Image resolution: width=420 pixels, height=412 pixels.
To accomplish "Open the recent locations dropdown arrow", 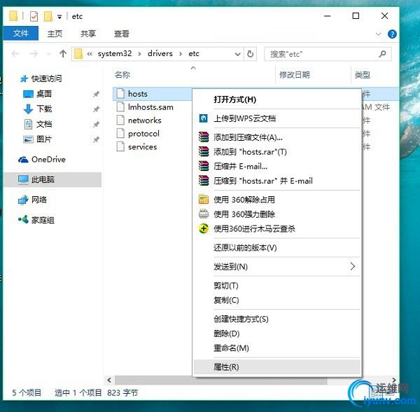I will click(48, 54).
